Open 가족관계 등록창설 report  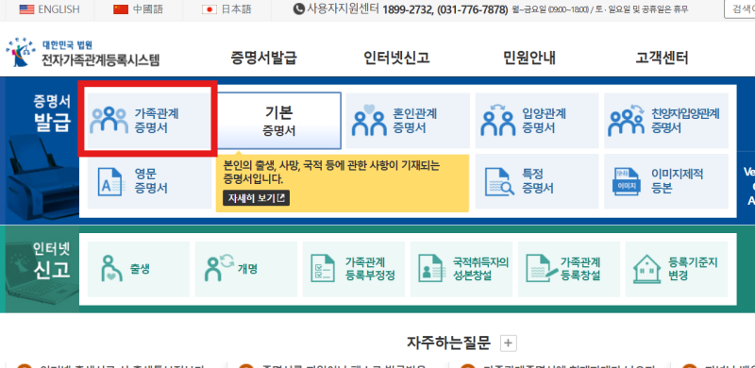[569, 269]
